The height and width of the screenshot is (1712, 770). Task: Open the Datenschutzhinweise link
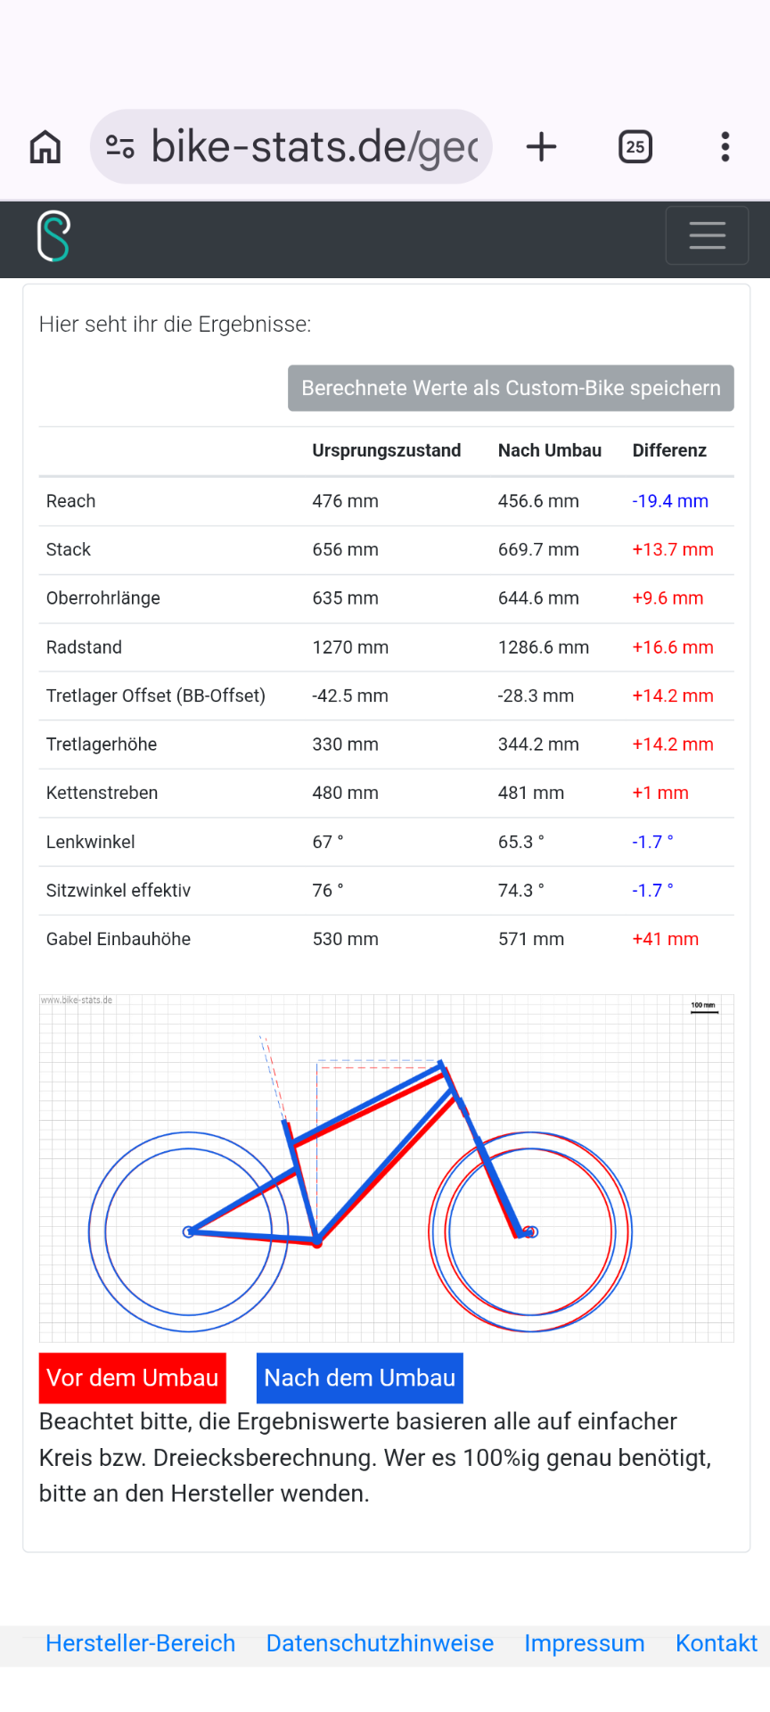[380, 1643]
